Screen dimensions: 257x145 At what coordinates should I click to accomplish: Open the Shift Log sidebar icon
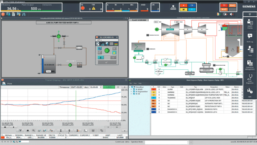coord(250,38)
